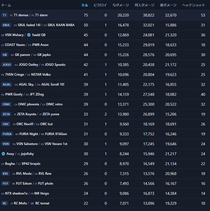
Task: Sort by キル column header
Action: tap(85, 5)
